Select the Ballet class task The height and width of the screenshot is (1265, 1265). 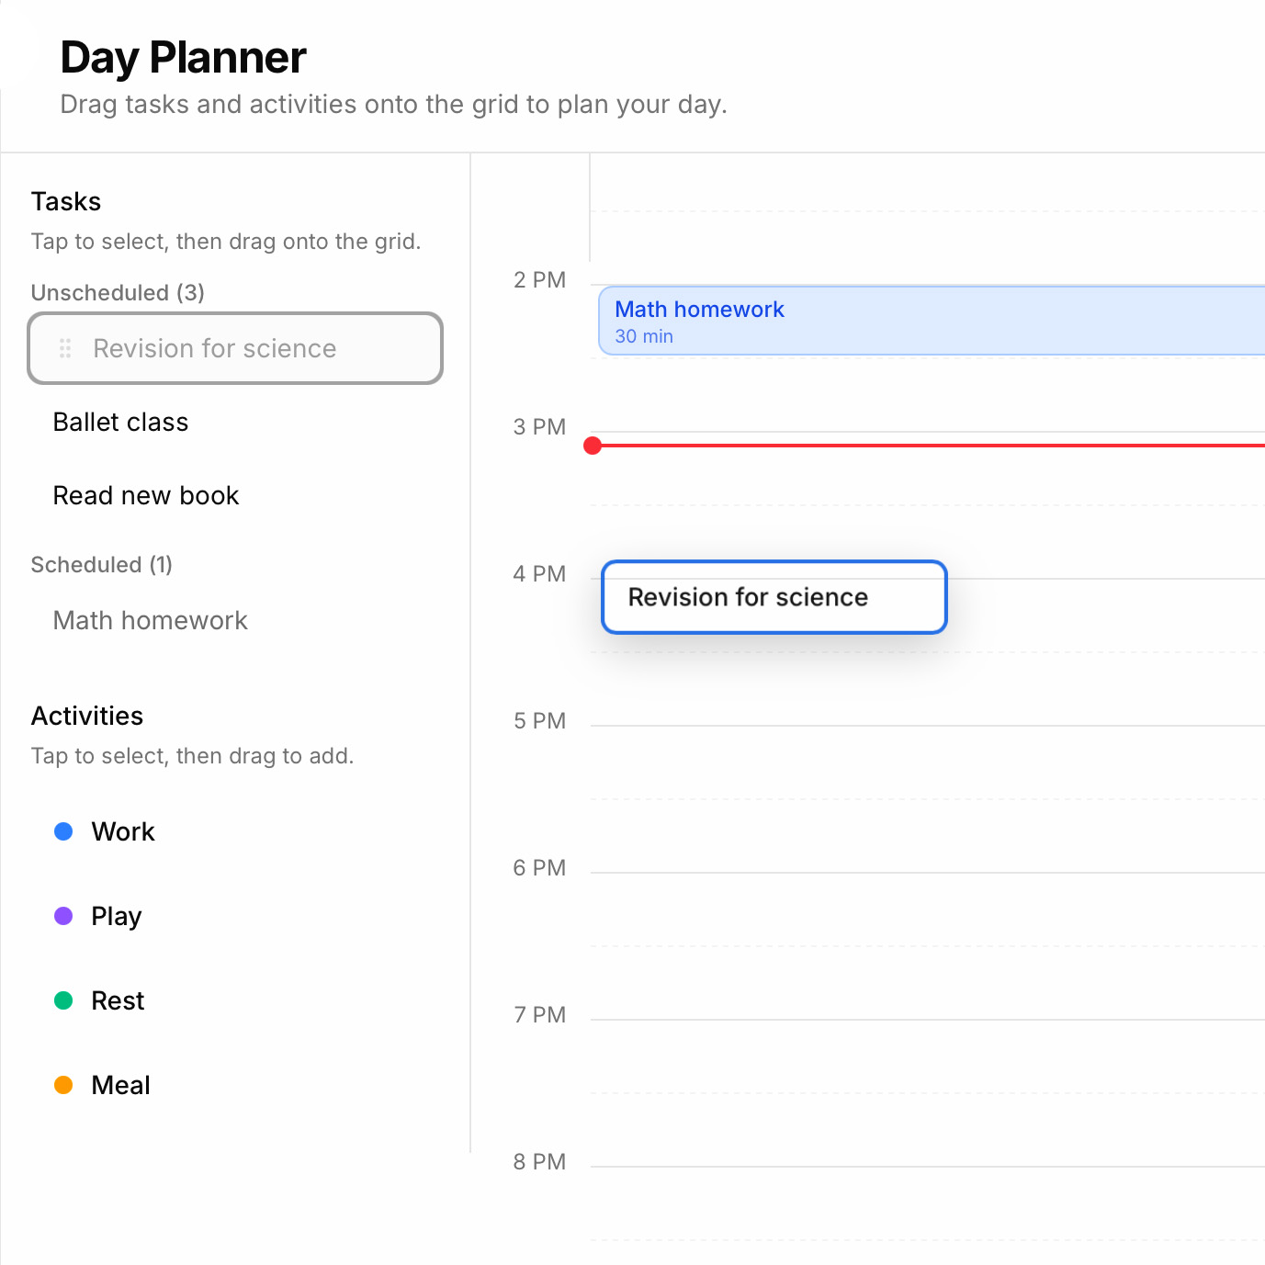[120, 422]
